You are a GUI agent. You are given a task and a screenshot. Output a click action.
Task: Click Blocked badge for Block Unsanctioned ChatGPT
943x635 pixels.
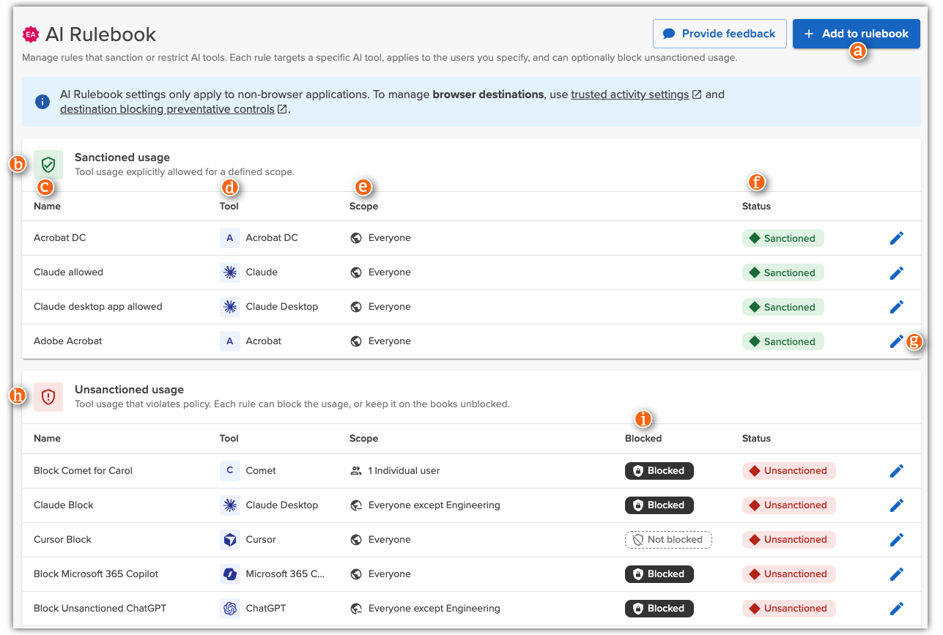pyautogui.click(x=659, y=609)
